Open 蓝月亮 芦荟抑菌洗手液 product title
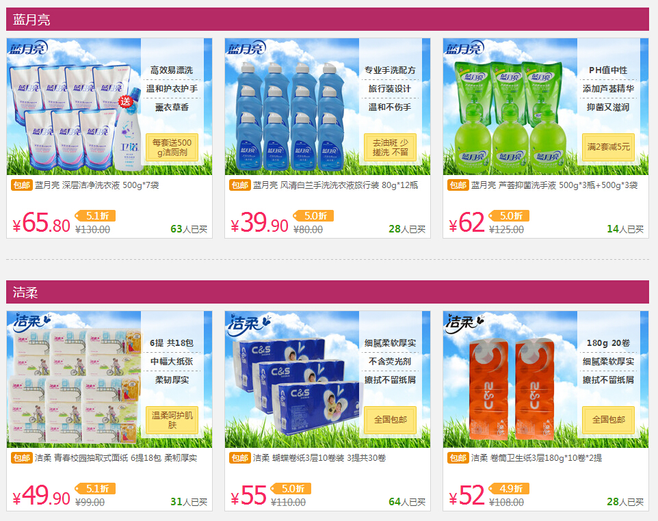 [554, 185]
